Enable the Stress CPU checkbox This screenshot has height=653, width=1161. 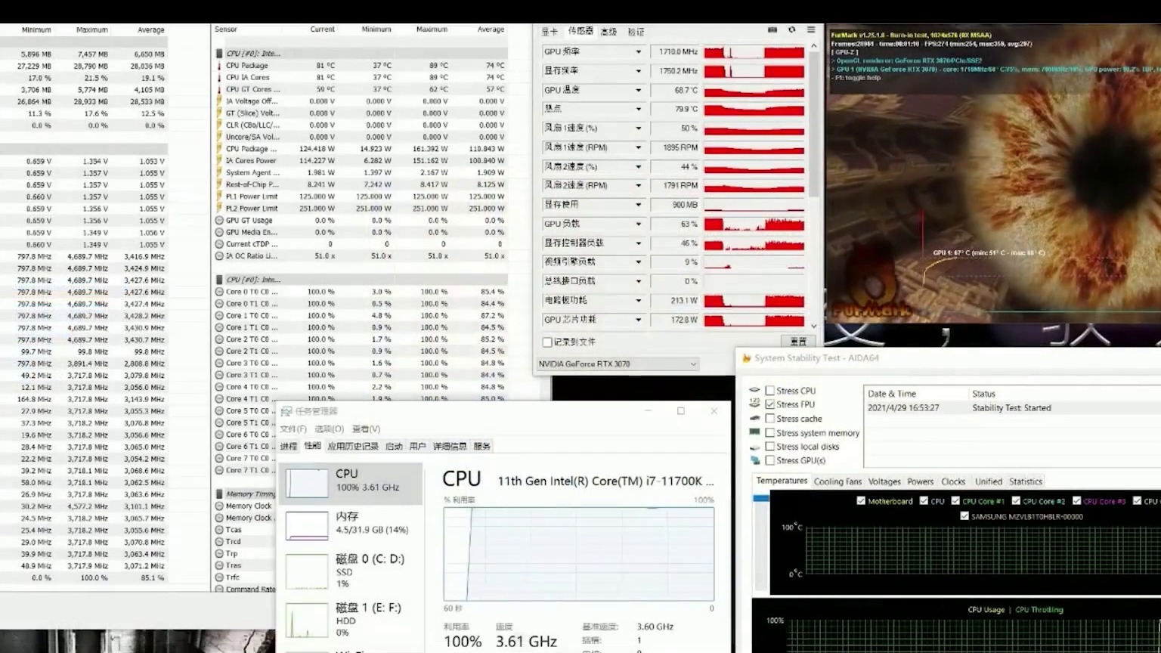pos(769,390)
